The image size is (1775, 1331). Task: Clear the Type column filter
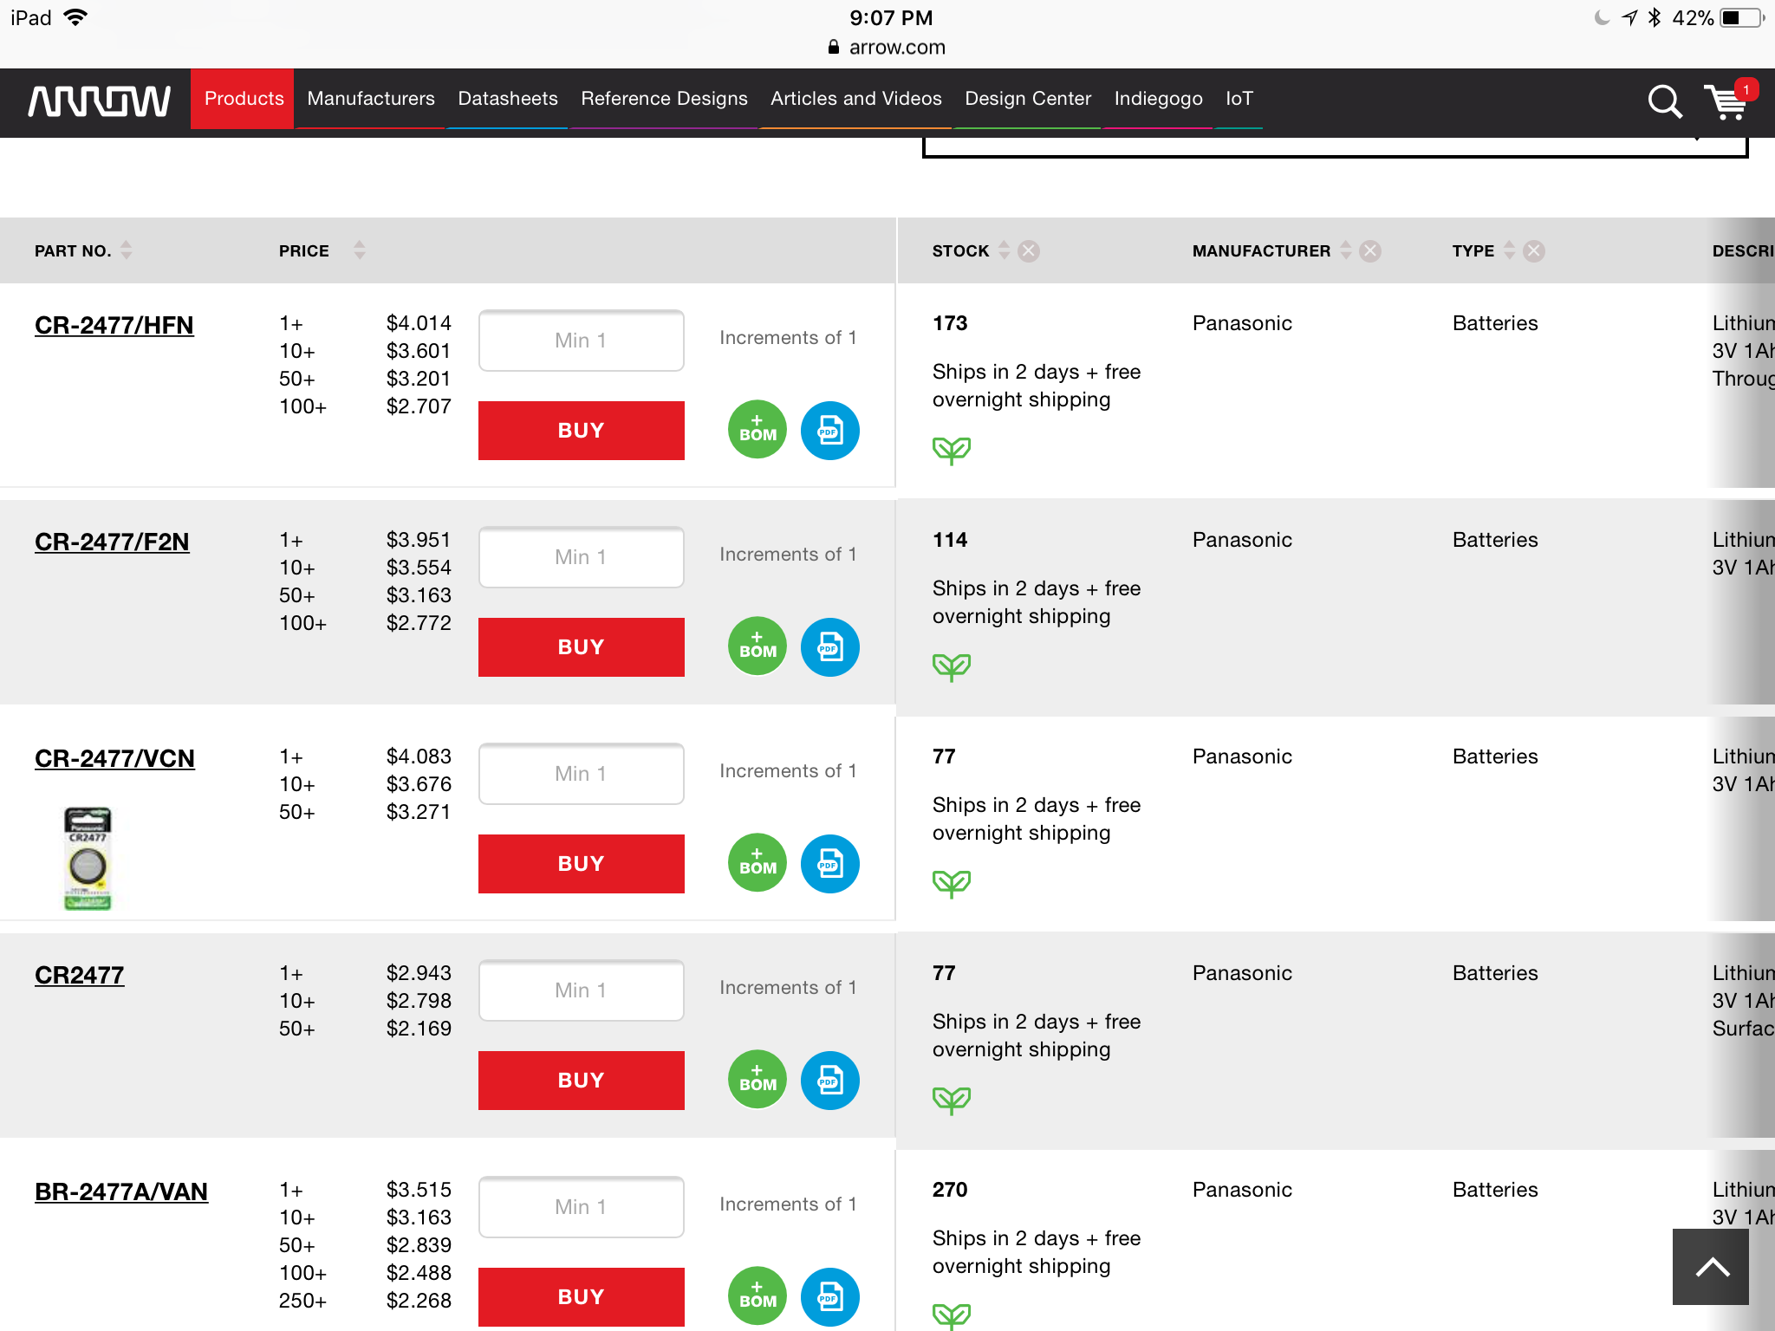coord(1534,251)
